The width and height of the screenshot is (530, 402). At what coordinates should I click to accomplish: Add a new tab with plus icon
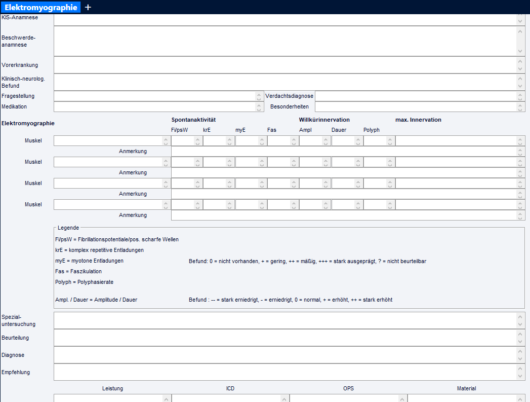[x=88, y=7]
